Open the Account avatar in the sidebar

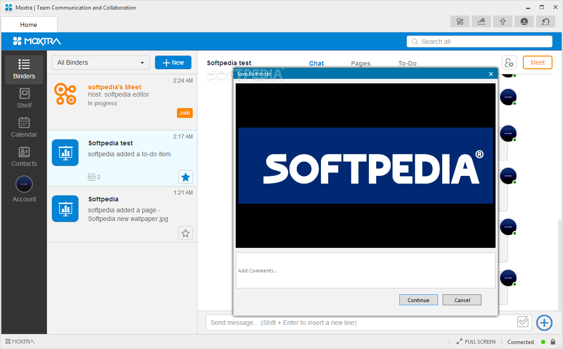coord(24,184)
